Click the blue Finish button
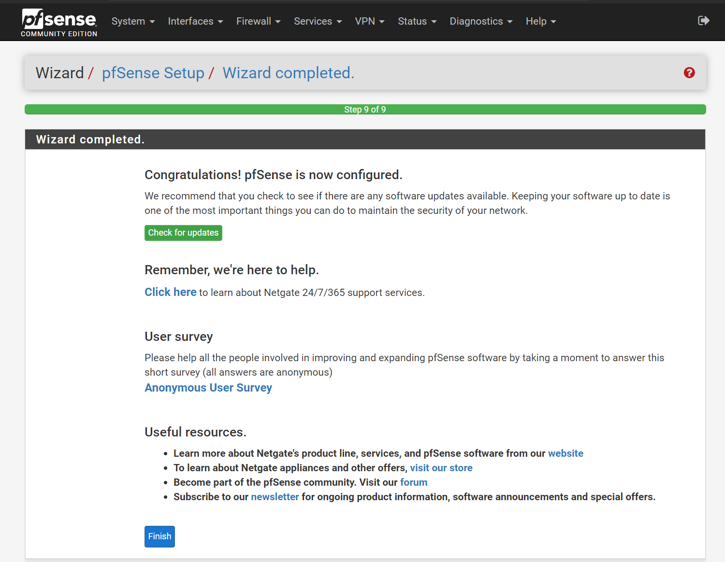 (159, 536)
